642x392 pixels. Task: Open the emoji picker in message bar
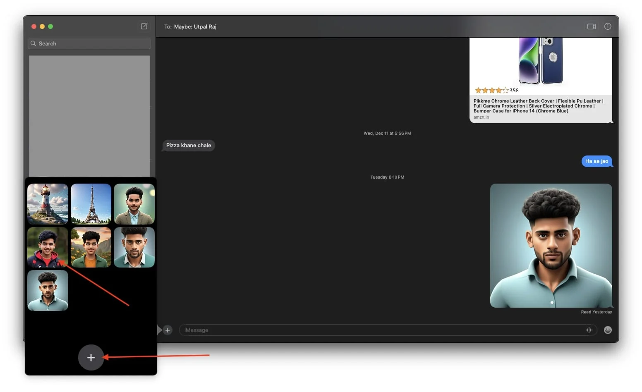(x=608, y=330)
